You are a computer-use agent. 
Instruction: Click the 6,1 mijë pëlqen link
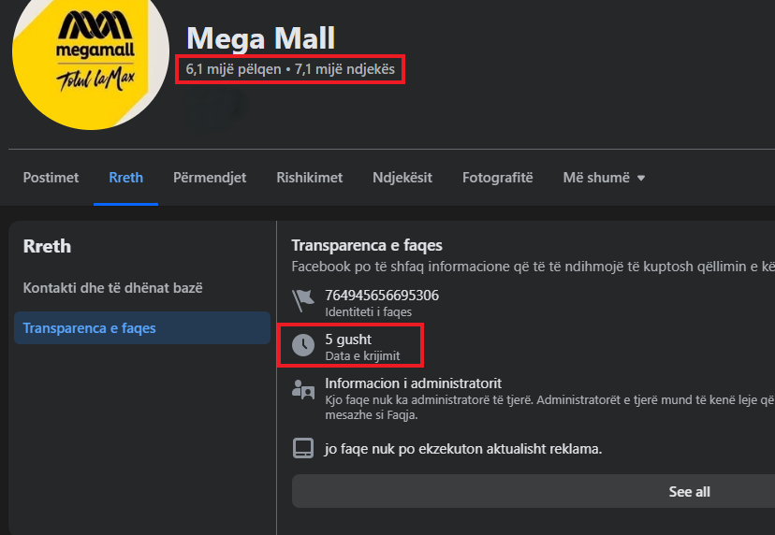(x=233, y=70)
